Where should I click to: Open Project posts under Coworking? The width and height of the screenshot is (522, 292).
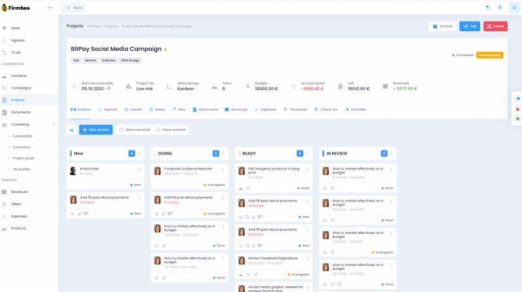[x=23, y=158]
